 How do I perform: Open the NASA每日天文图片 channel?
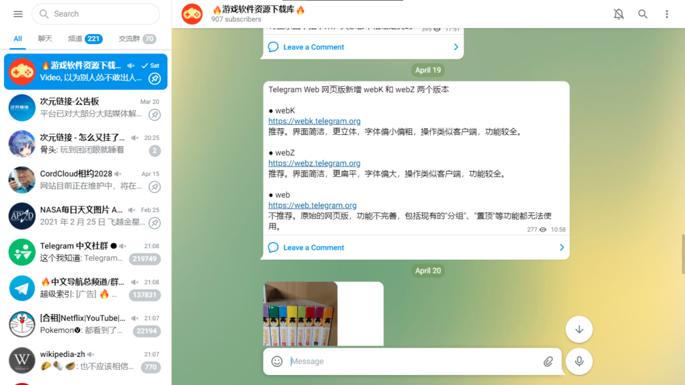click(86, 216)
